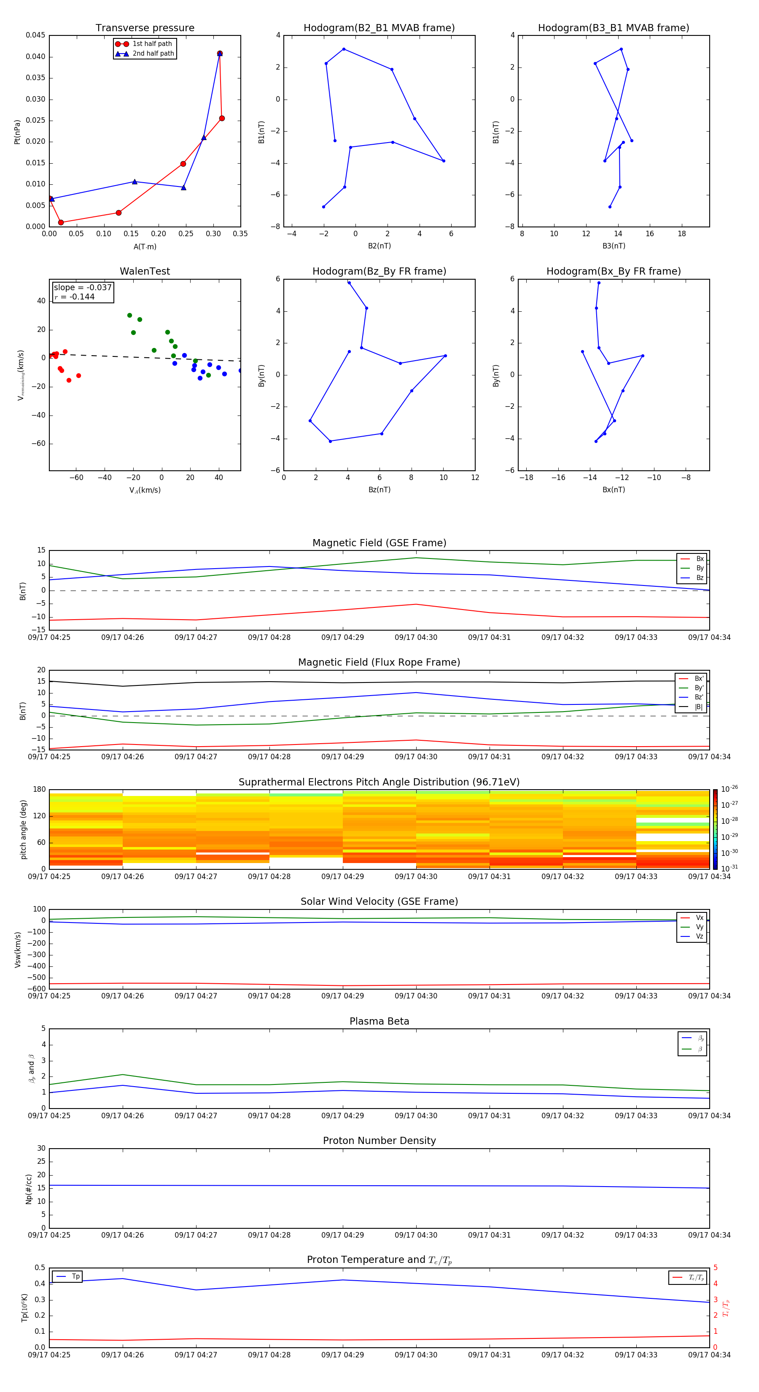Click the "B2(nT)" x-axis label
This screenshot has width=759, height=1392.
[x=379, y=246]
